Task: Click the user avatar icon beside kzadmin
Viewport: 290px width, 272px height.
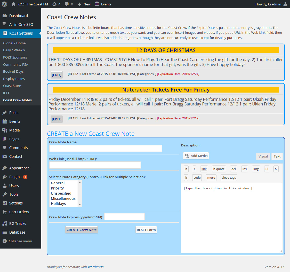Action: [285, 4]
